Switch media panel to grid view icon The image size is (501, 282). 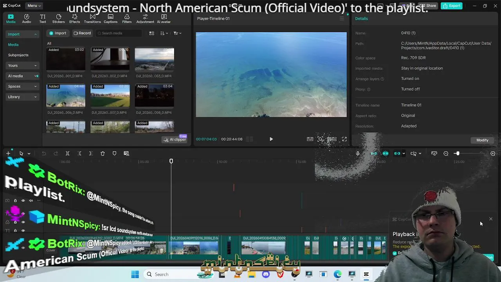[151, 33]
